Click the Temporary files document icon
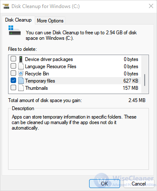Image resolution: width=157 pixels, height=191 pixels. coord(21,81)
